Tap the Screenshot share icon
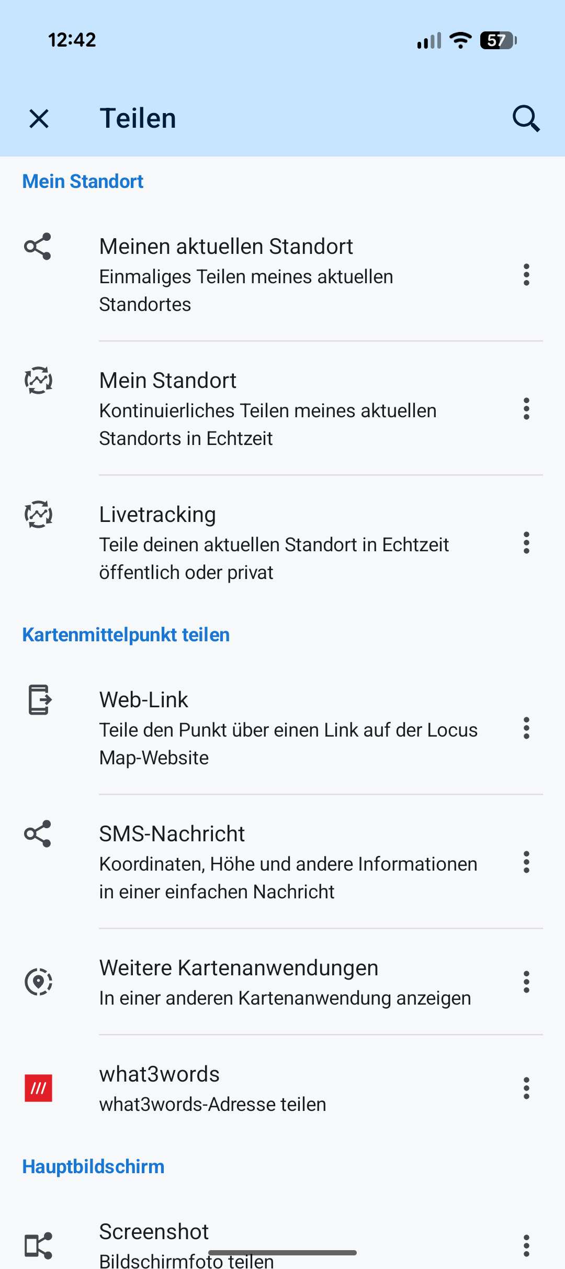This screenshot has height=1269, width=565. point(38,1245)
